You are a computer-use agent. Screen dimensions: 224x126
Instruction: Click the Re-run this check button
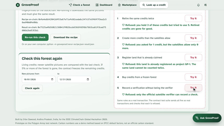click(x=35, y=37)
